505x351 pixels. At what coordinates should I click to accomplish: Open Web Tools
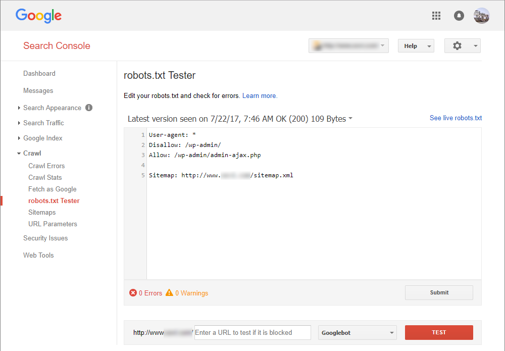(38, 255)
